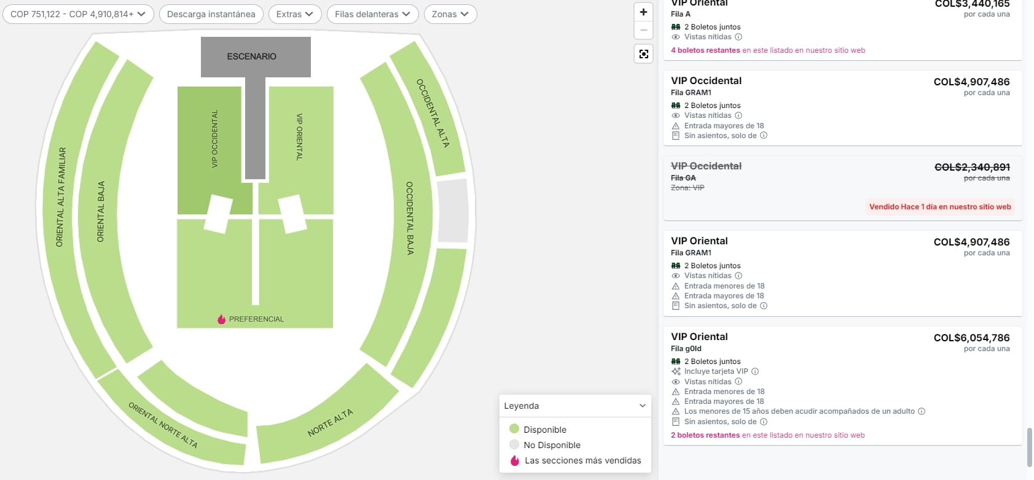Expand the Extras filter dropdown
The height and width of the screenshot is (480, 1034).
coord(295,14)
